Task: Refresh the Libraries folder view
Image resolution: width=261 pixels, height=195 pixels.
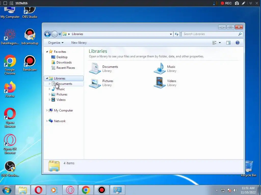Action: [177, 34]
